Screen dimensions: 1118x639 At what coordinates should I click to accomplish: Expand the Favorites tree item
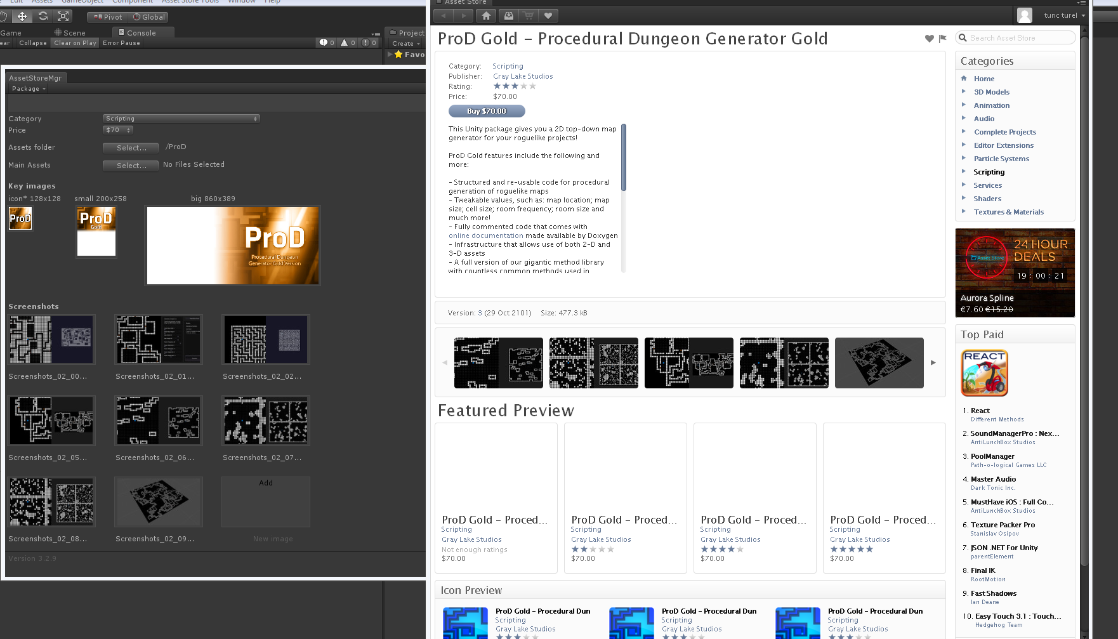tap(390, 55)
